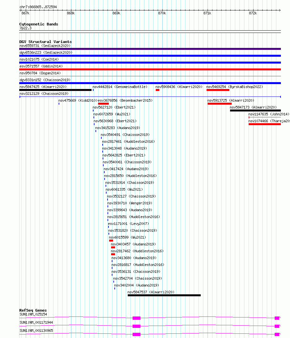Click nsv2817461 (Huddleston2016) label
The width and height of the screenshot is (290, 338).
tap(128, 142)
